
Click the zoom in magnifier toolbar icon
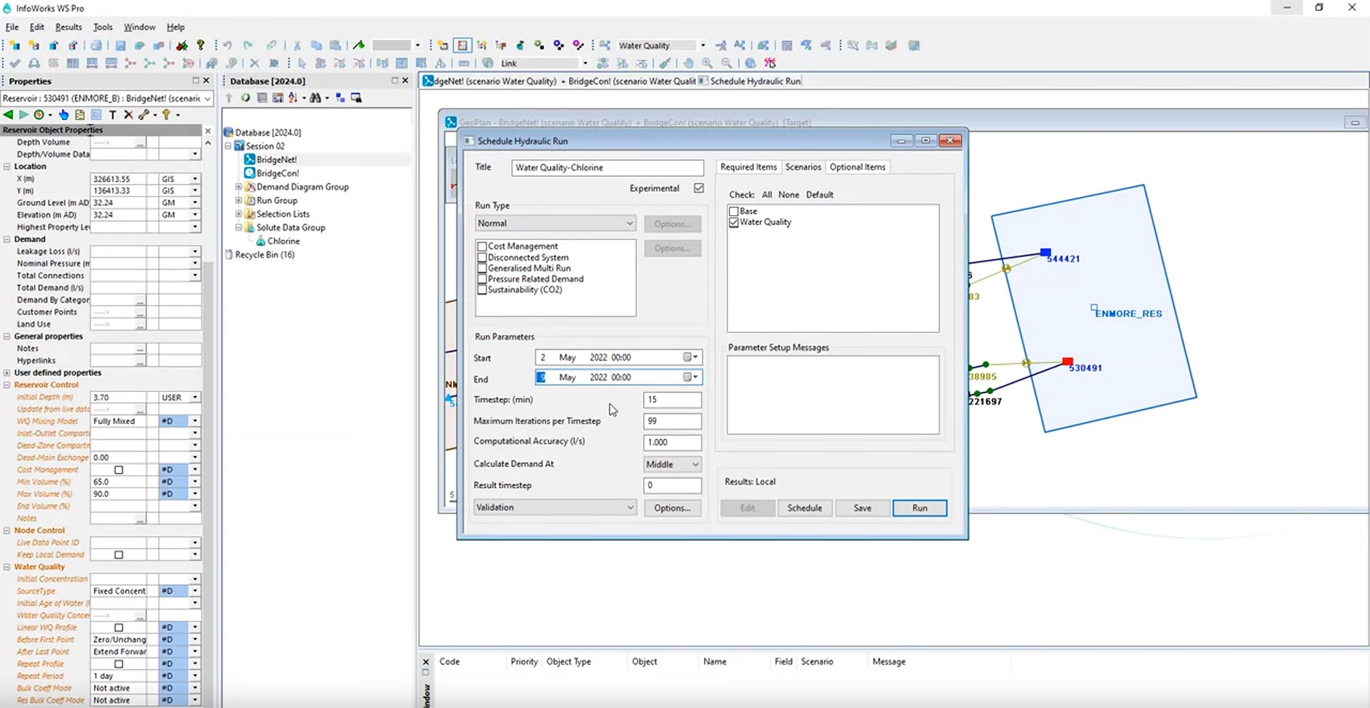click(x=707, y=64)
